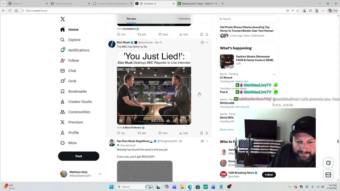Pause the Elon Musk BBC video
Viewport: 340px width, 191px height.
point(121,121)
